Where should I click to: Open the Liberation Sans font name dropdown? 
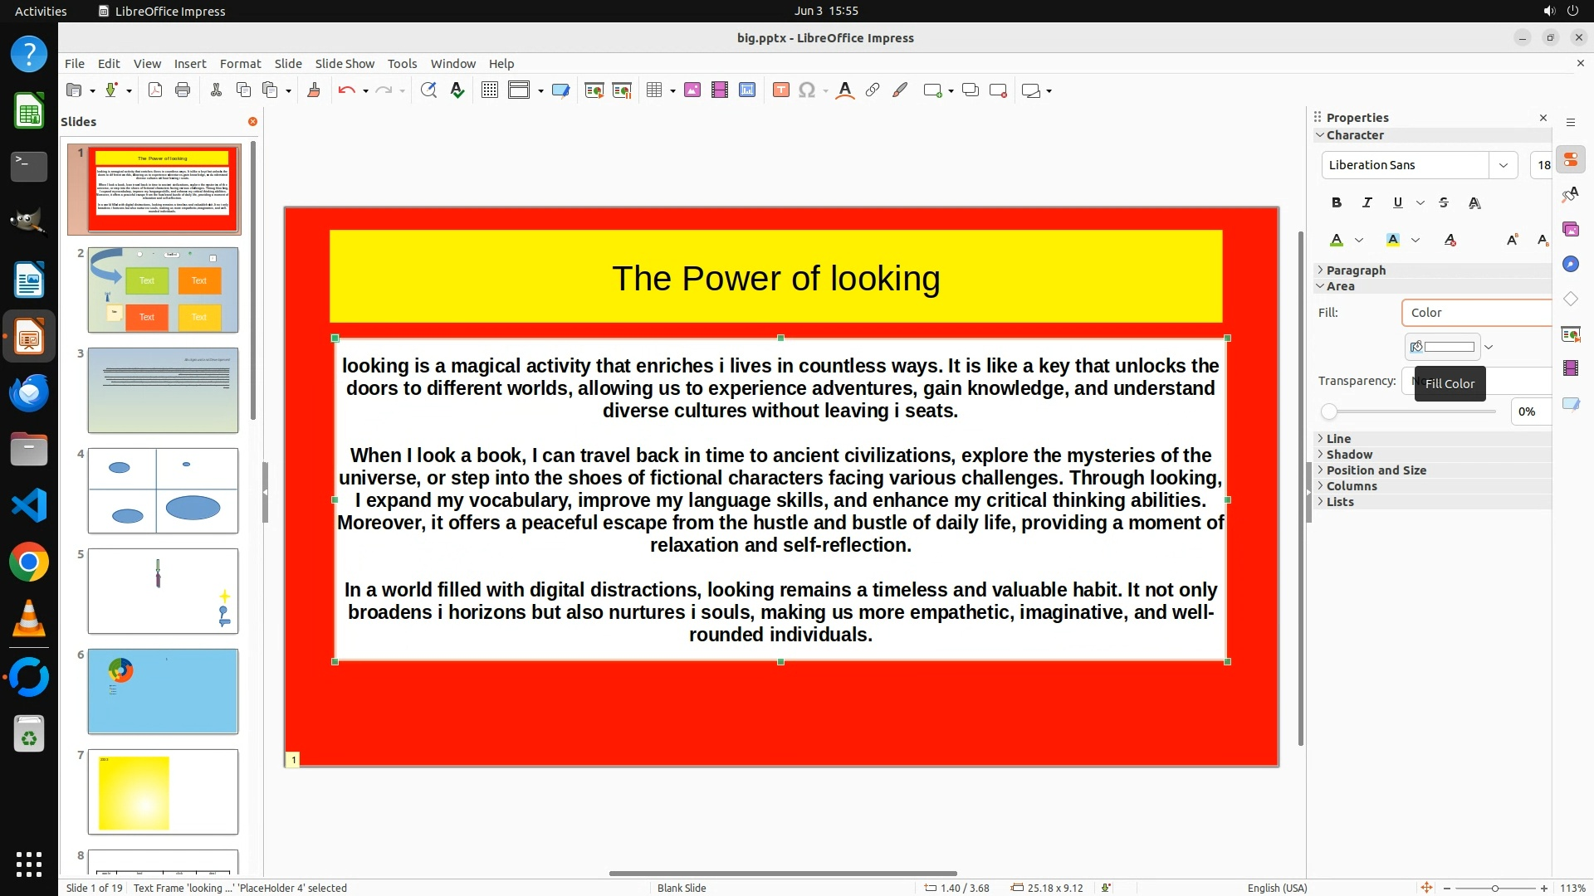(1503, 165)
